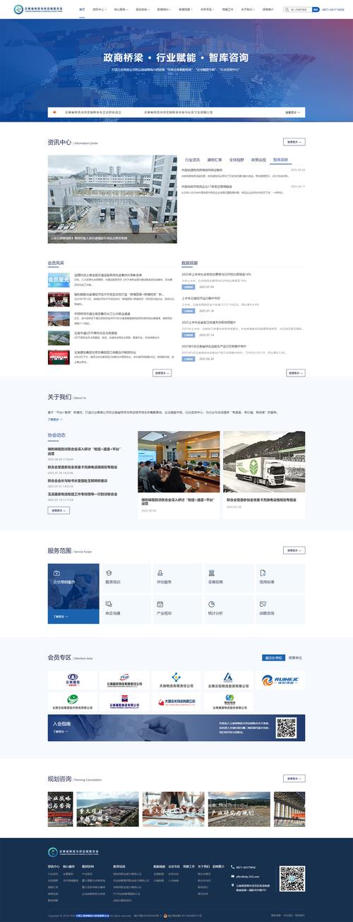Open 查看更多 in the announcement bar
The height and width of the screenshot is (922, 353).
[294, 112]
